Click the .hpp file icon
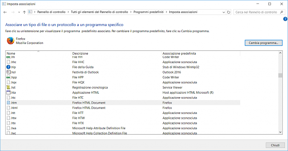288x151 pixels. click(8, 77)
